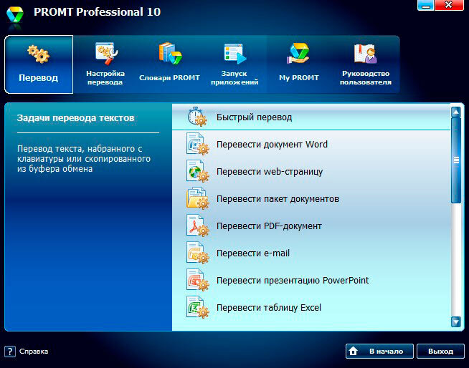Click the Запуск приложений play icon
The image size is (469, 368).
click(x=234, y=54)
